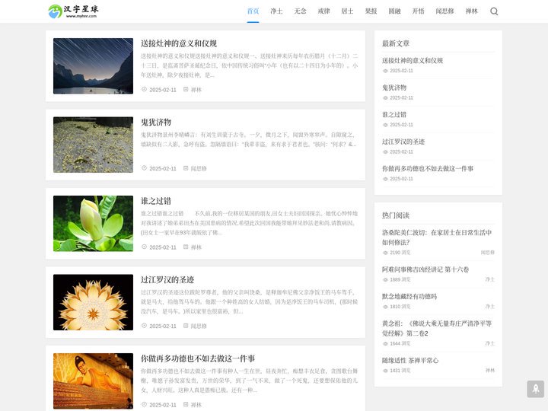The width and height of the screenshot is (548, 411).
Task: Open the 果报 menu item
Action: [371, 11]
